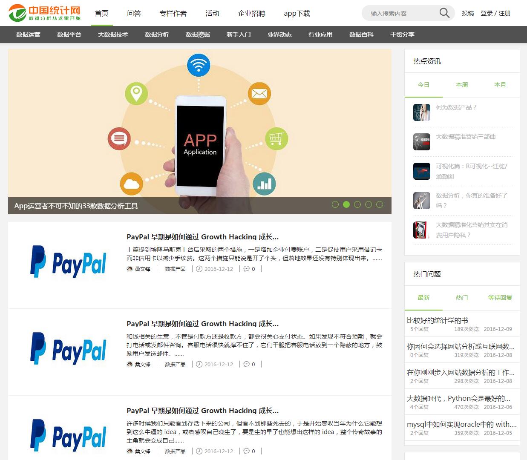Click author name 桑文锋 on first article
527x460 pixels.
pos(143,269)
